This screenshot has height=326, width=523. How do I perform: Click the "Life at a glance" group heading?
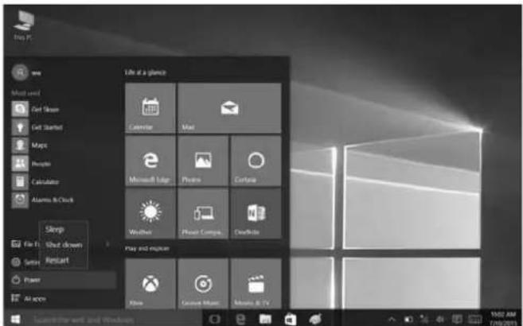(x=145, y=72)
